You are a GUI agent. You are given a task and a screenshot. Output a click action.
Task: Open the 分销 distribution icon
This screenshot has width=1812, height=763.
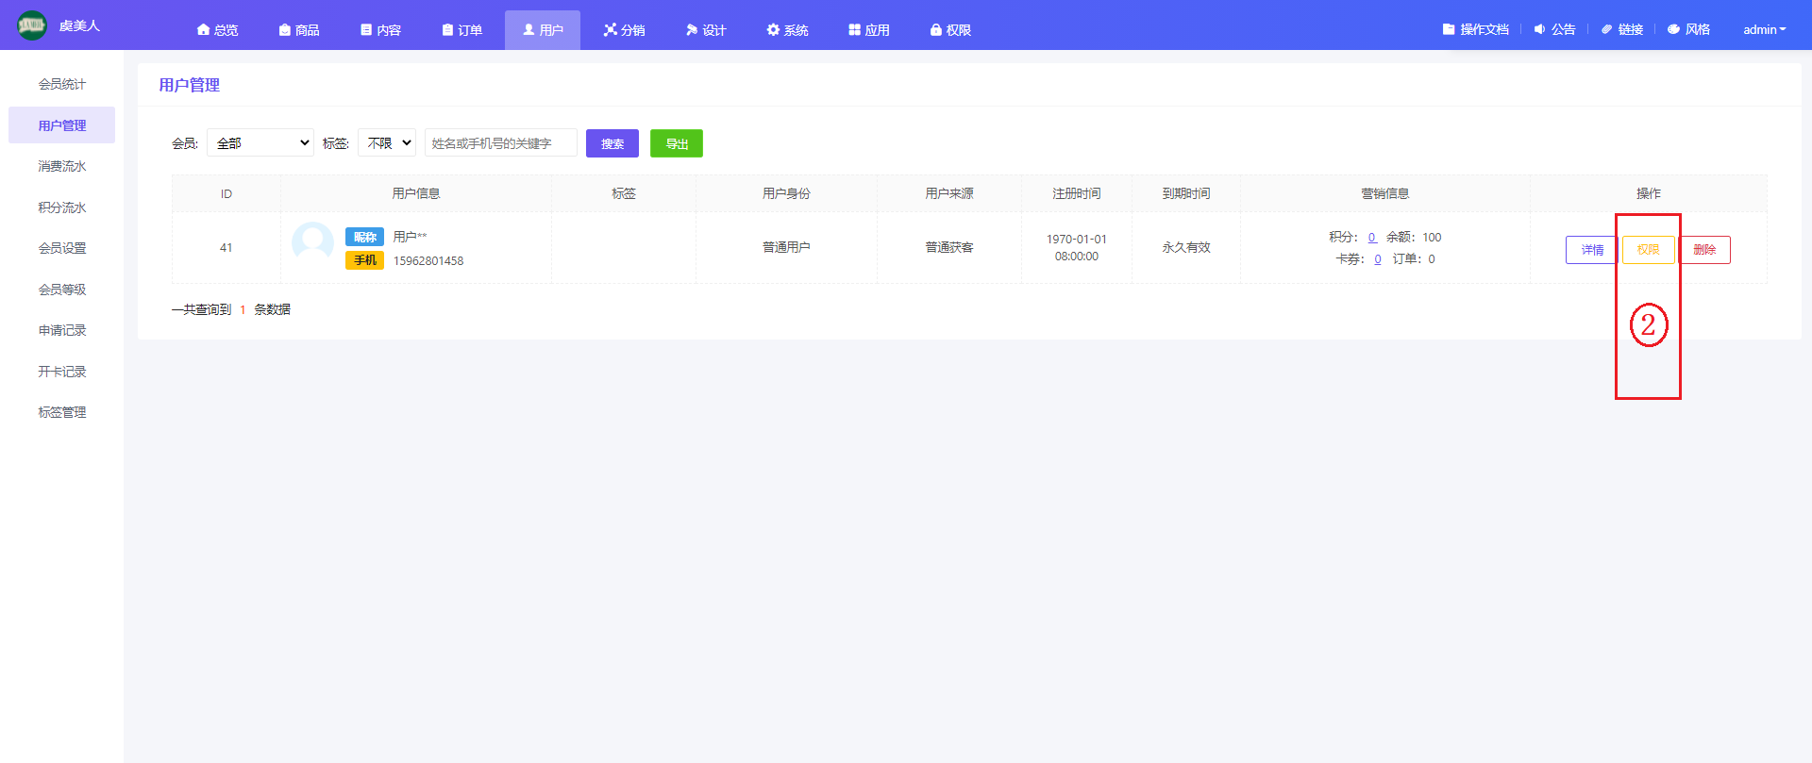pyautogui.click(x=610, y=30)
